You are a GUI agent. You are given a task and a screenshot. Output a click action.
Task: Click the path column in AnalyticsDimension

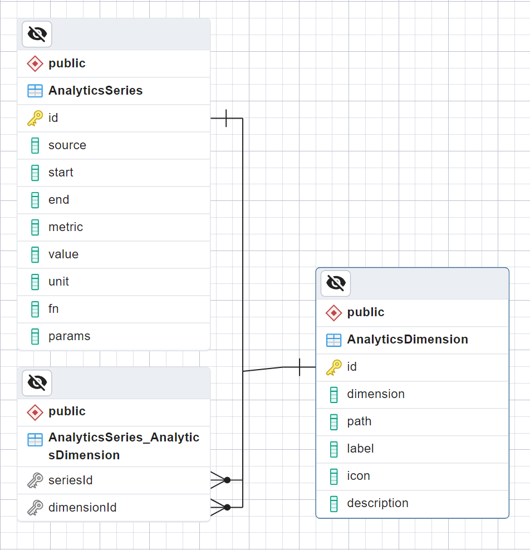pos(359,421)
